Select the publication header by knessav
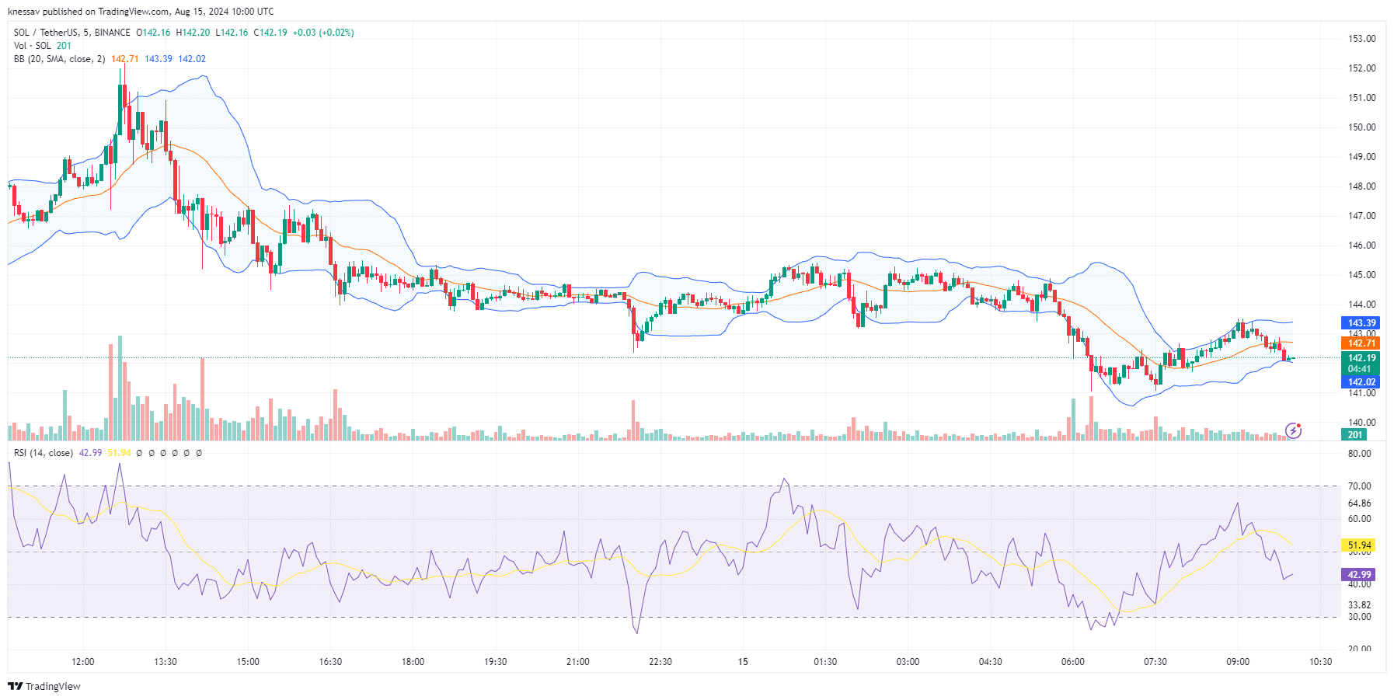This screenshot has height=700, width=1394. [x=141, y=12]
